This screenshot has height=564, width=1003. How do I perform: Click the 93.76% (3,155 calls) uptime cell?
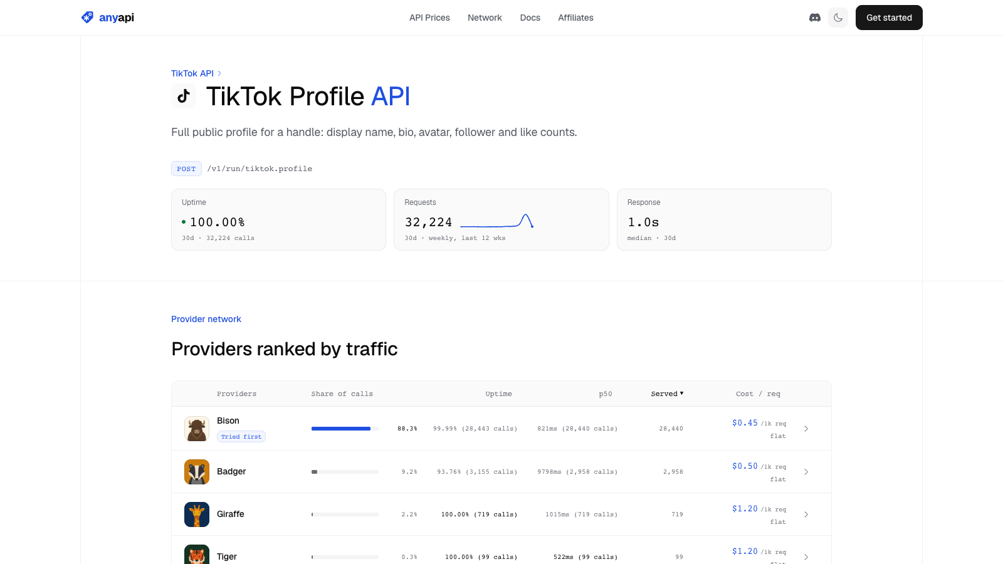pyautogui.click(x=477, y=472)
